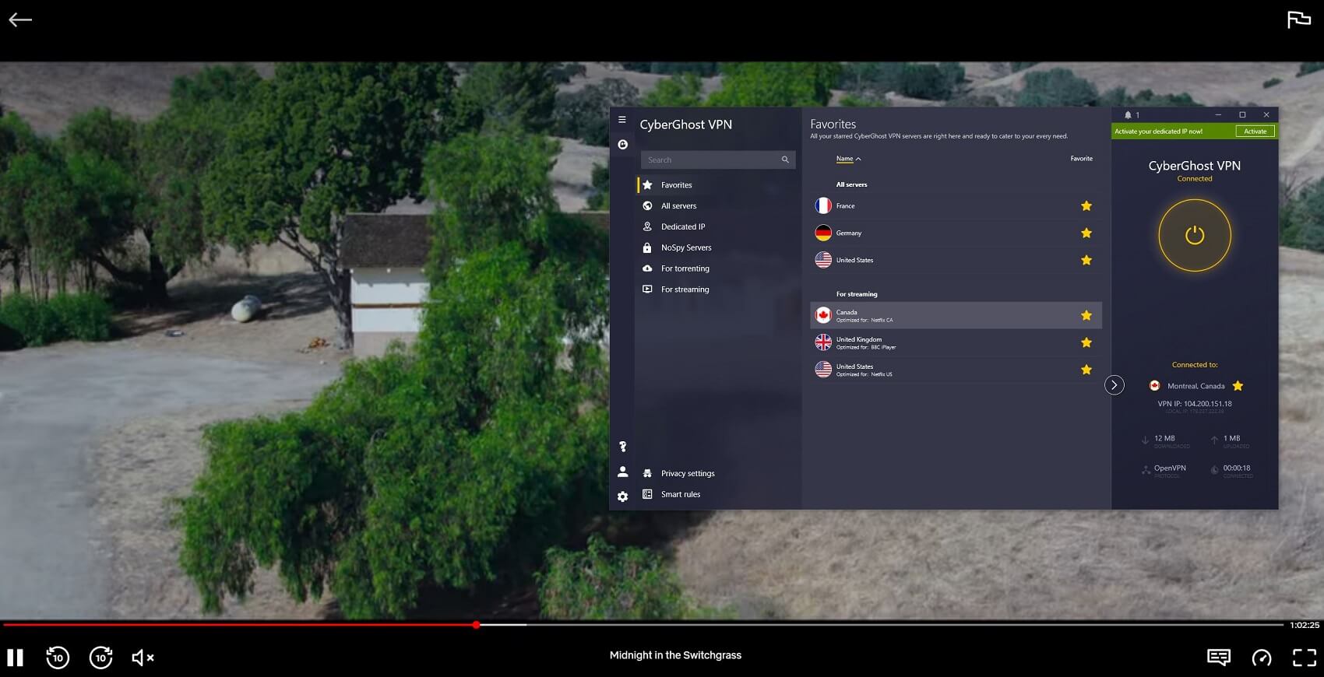
Task: Select United States Netflix US server
Action: [956, 370]
